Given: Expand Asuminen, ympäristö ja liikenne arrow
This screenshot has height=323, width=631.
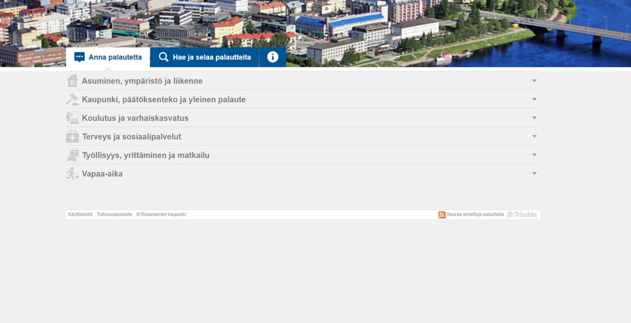Looking at the screenshot, I should [x=534, y=81].
